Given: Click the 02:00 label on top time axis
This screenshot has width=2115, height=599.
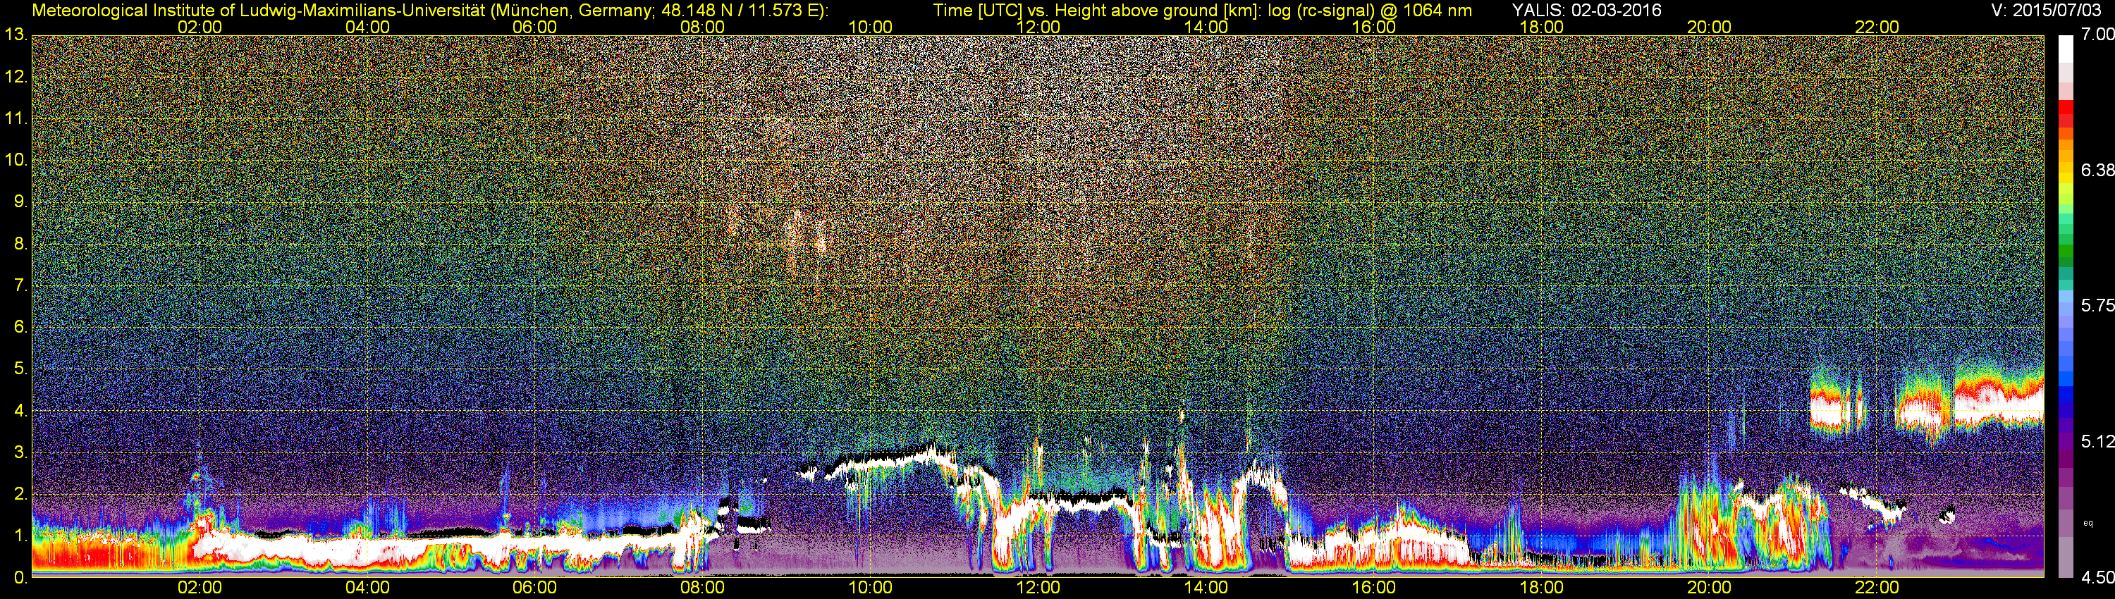Looking at the screenshot, I should coord(200,27).
